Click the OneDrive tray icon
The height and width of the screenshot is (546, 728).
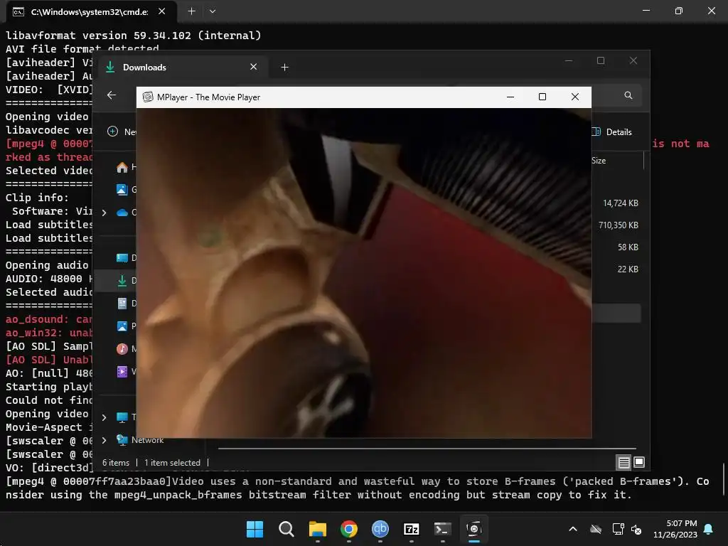[x=596, y=529]
